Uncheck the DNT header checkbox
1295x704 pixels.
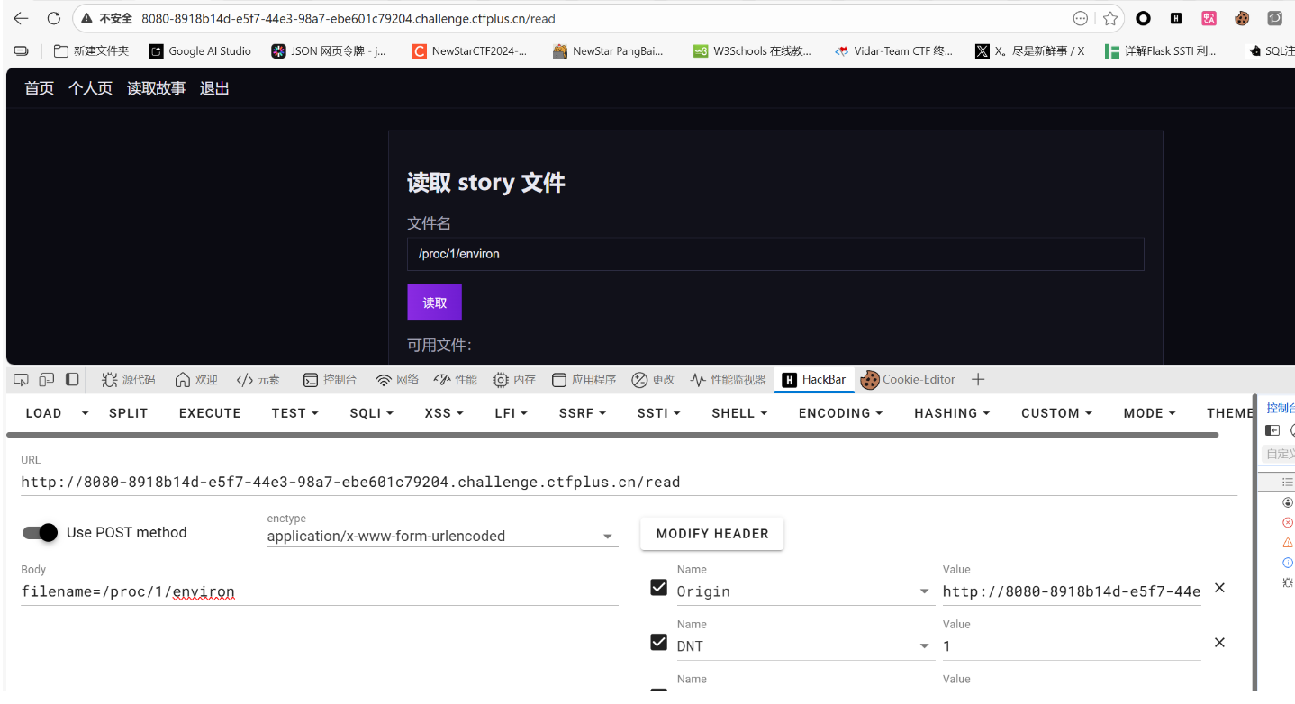(x=658, y=643)
